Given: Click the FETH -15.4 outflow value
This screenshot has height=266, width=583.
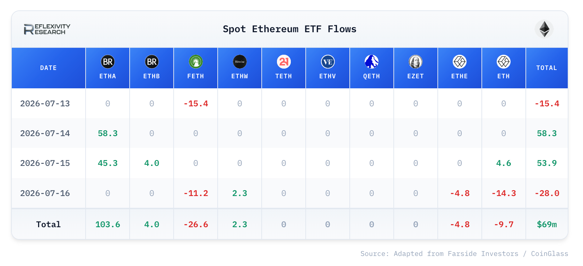Looking at the screenshot, I should [x=196, y=104].
